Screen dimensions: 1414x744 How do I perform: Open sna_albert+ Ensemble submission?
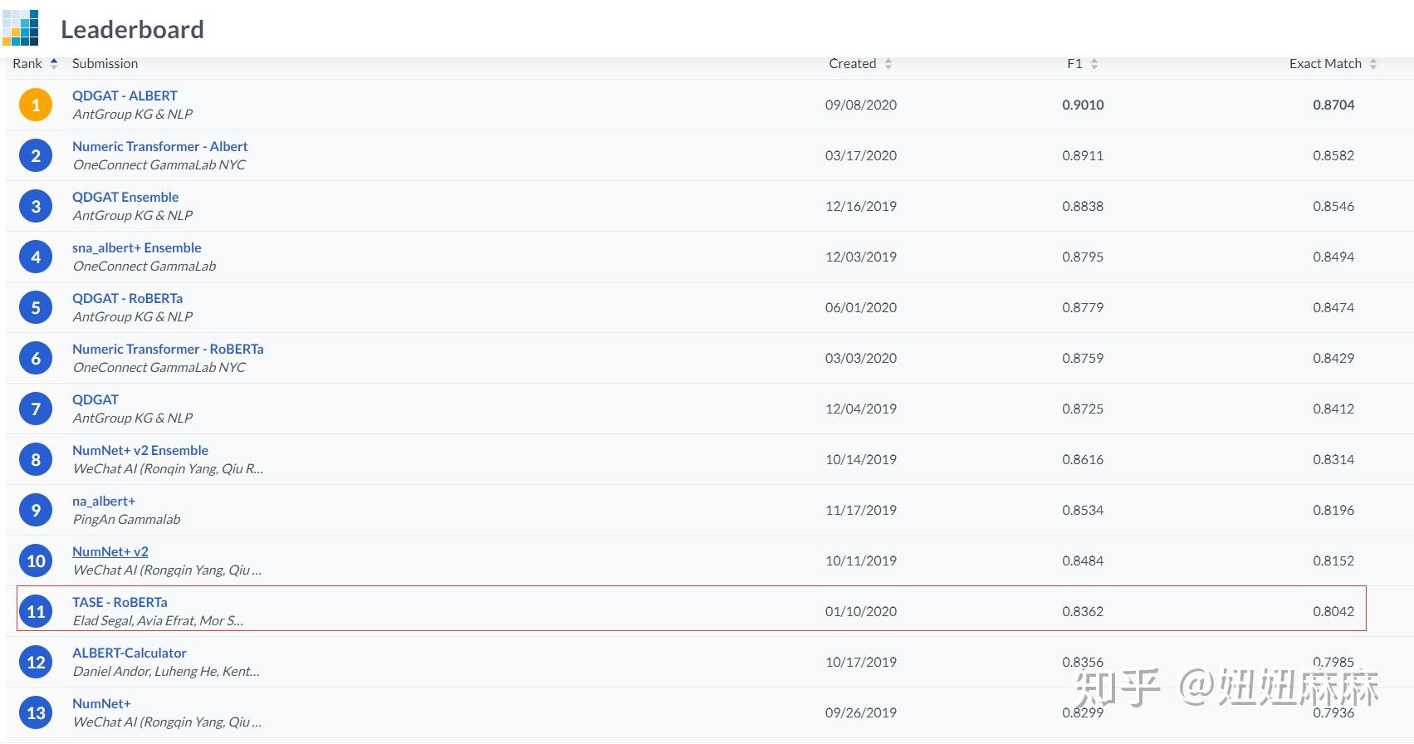137,247
